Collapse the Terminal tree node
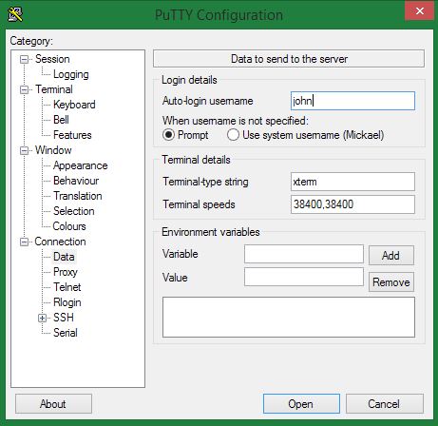The width and height of the screenshot is (438, 426). click(x=24, y=89)
